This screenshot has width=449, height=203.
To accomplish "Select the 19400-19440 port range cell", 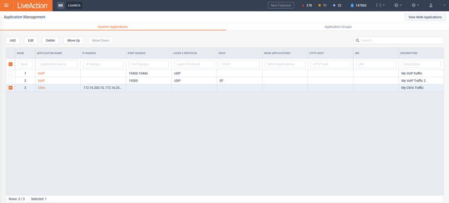I will (x=149, y=73).
